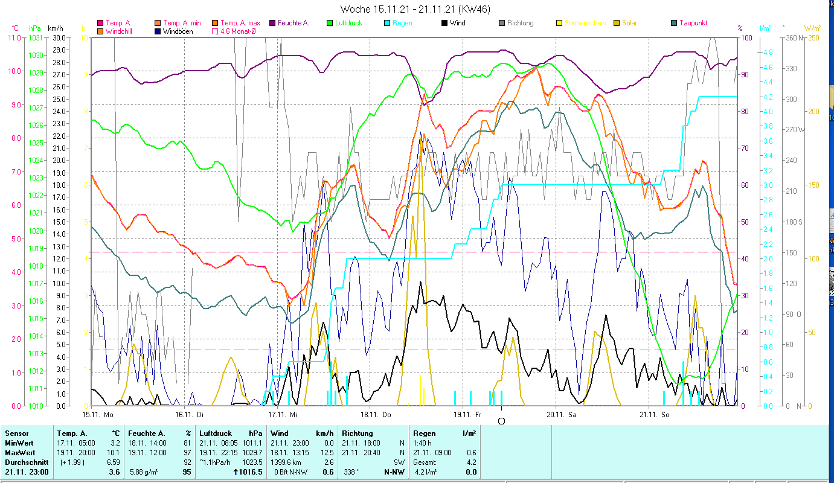The width and height of the screenshot is (834, 483).
Task: Select the 16.11. Di date label
Action: [189, 414]
